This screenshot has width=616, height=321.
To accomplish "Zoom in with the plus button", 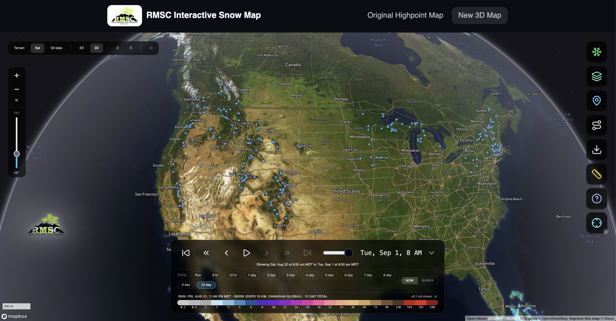I will [17, 75].
